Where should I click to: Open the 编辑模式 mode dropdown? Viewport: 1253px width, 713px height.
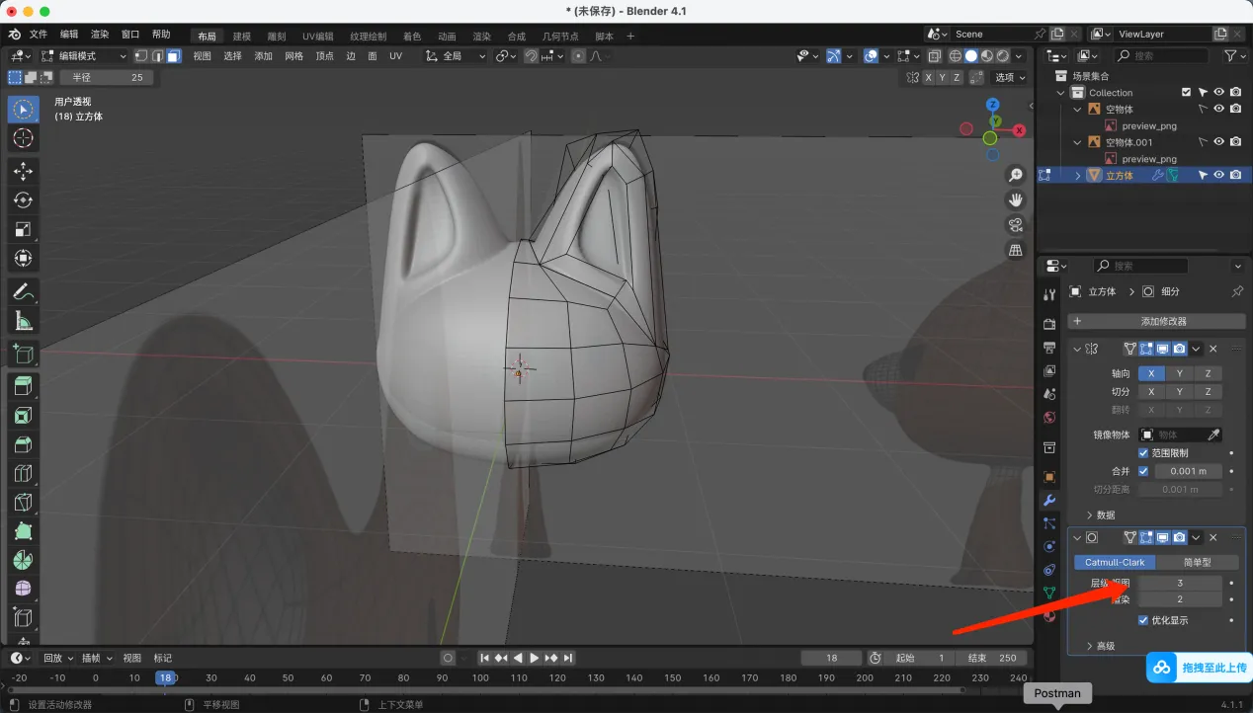84,56
